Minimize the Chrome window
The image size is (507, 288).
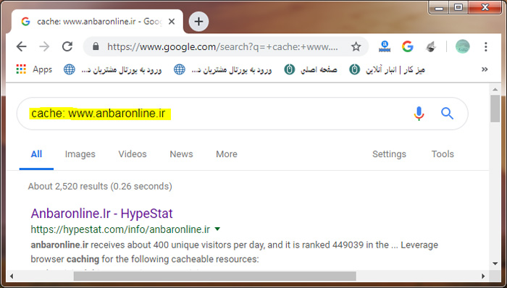(439, 7)
